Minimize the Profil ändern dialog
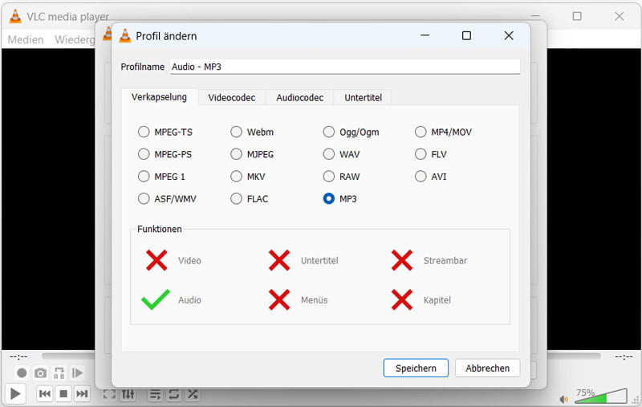Screen dimensions: 642x407 coord(425,35)
